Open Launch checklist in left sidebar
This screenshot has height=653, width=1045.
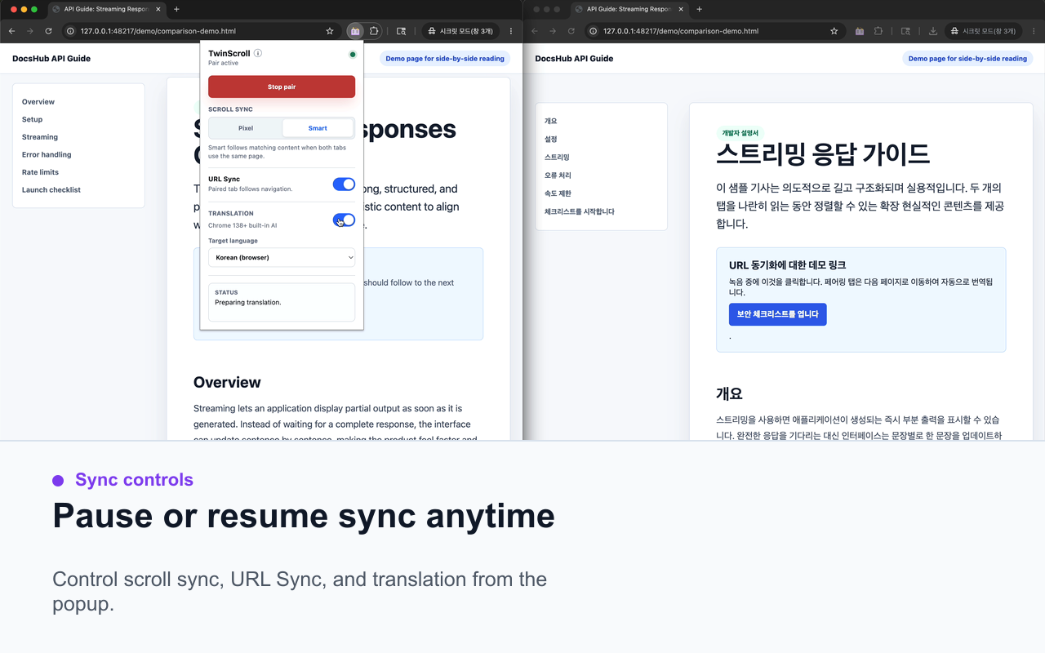(51, 189)
